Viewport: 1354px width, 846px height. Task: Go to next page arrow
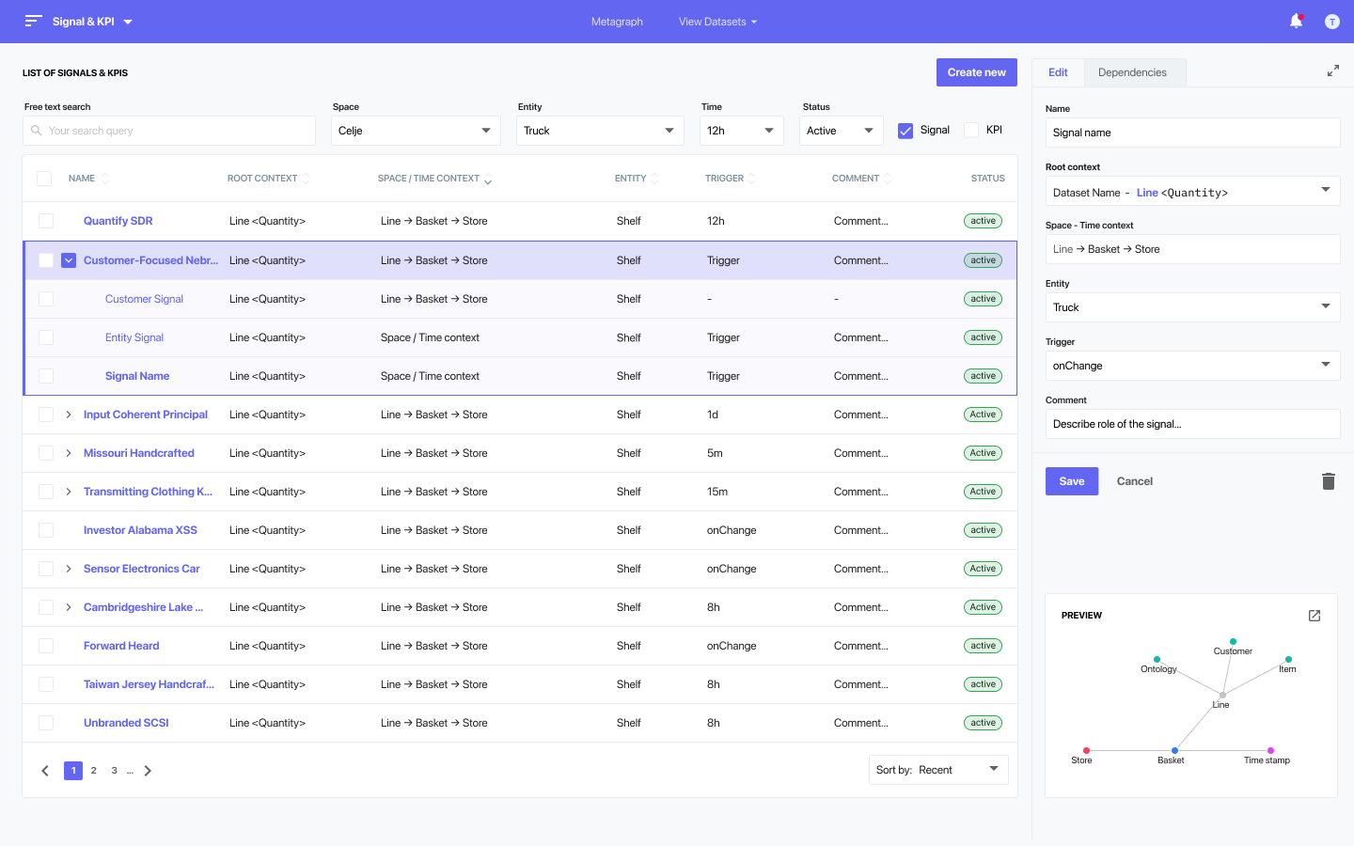coord(148,771)
